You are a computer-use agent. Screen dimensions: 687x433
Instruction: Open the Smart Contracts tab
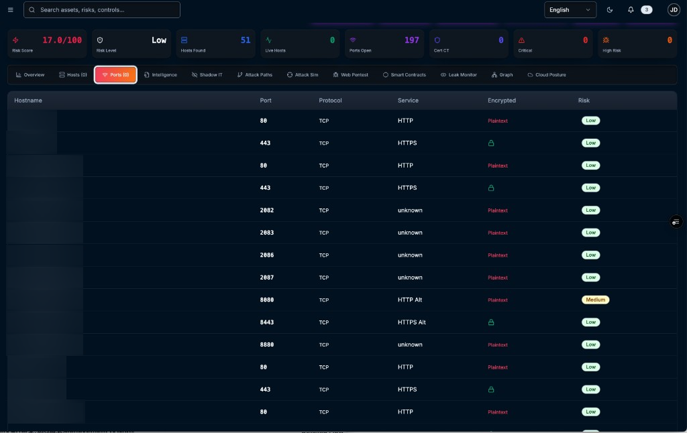click(x=404, y=75)
